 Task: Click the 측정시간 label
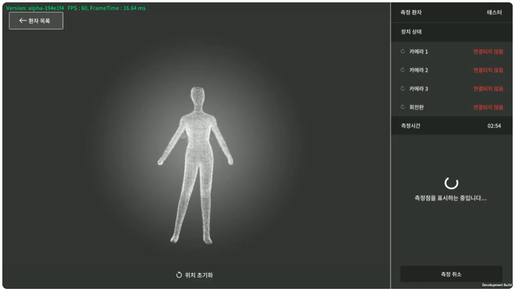point(411,126)
